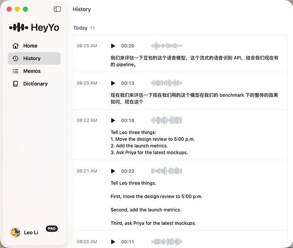Click the Today section header
Image resolution: width=293 pixels, height=248 pixels.
(x=80, y=28)
